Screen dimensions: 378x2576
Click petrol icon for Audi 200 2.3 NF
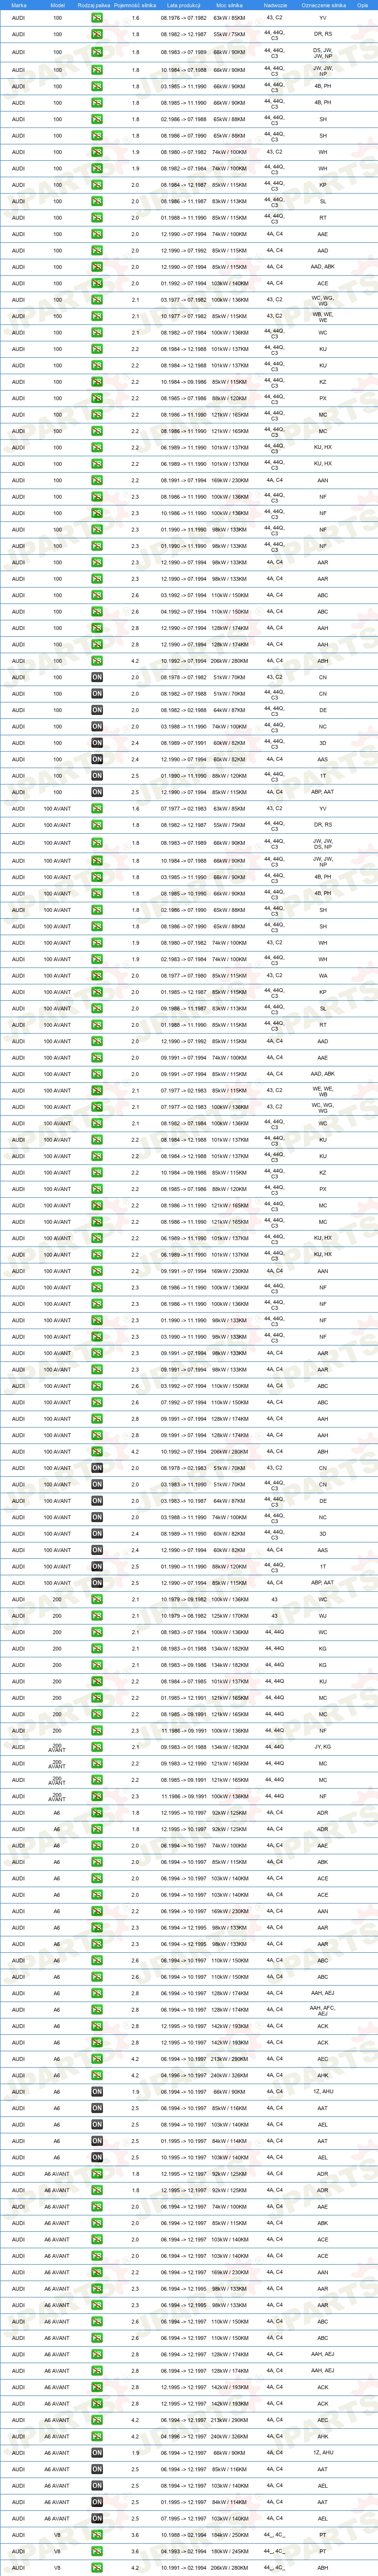pyautogui.click(x=97, y=1731)
